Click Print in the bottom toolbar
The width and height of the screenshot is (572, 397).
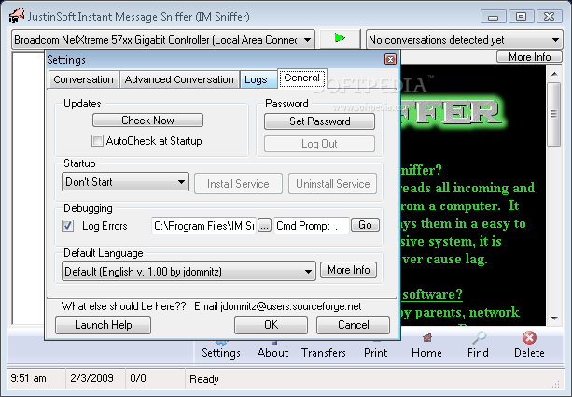375,348
